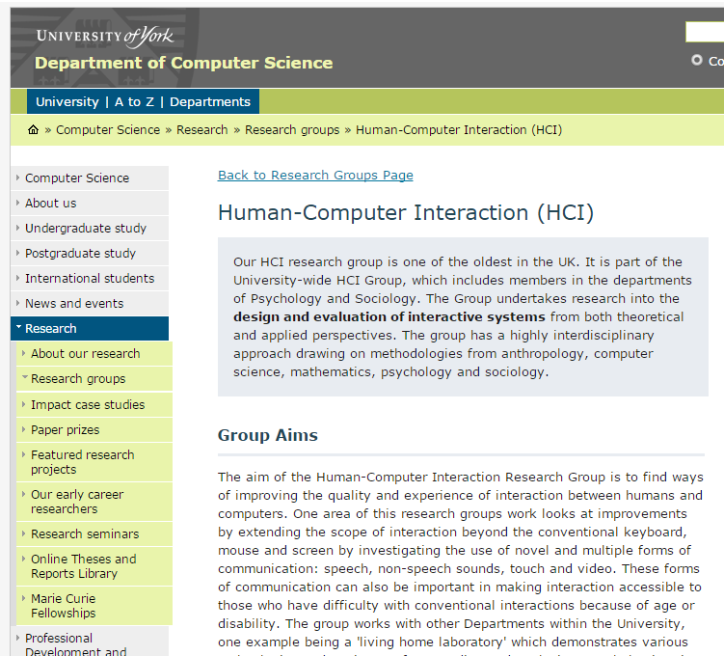This screenshot has height=656, width=724.
Task: Expand the arrow beside International students
Action: pyautogui.click(x=17, y=278)
